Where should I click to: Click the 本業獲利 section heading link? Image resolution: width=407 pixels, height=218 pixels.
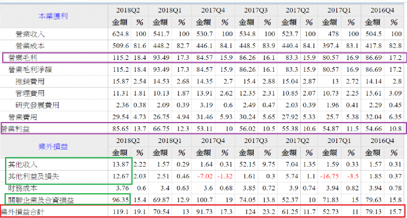pos(53,16)
